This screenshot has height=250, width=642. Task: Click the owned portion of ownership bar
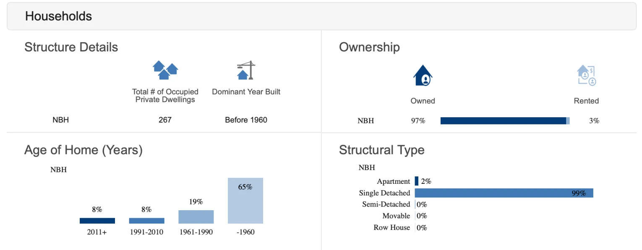pos(503,121)
